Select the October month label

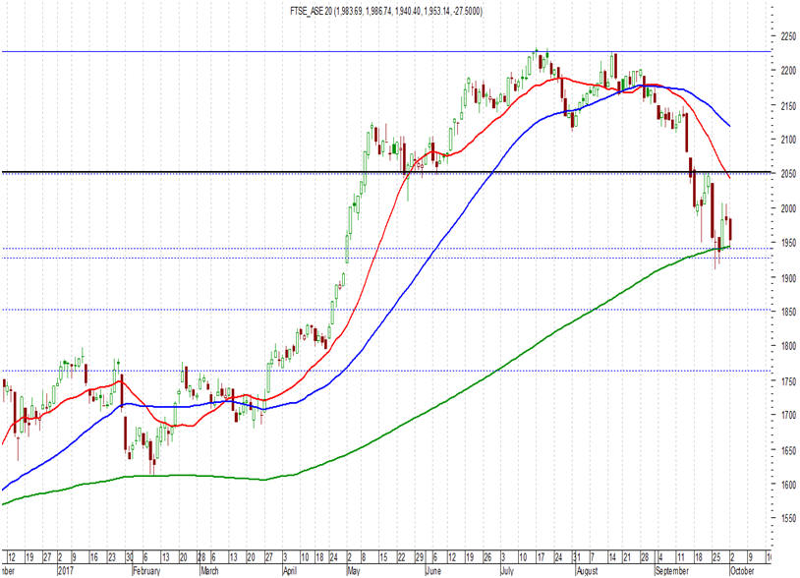[x=743, y=570]
